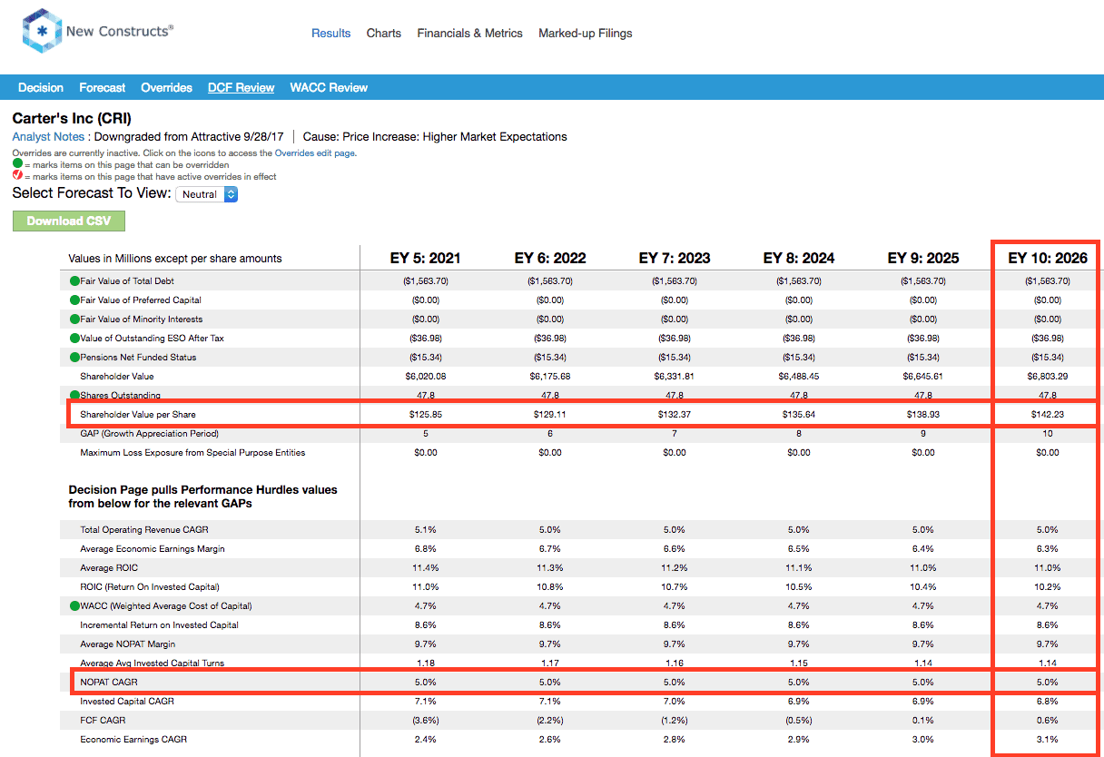This screenshot has height=757, width=1104.
Task: Click the green override icon for Value of Outstanding ESO After Tax
Action: [x=74, y=339]
